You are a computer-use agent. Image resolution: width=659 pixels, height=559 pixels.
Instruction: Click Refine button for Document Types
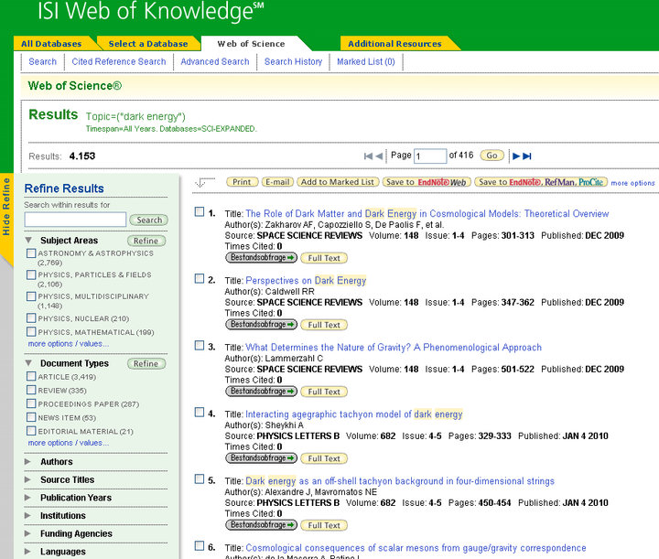pyautogui.click(x=146, y=364)
